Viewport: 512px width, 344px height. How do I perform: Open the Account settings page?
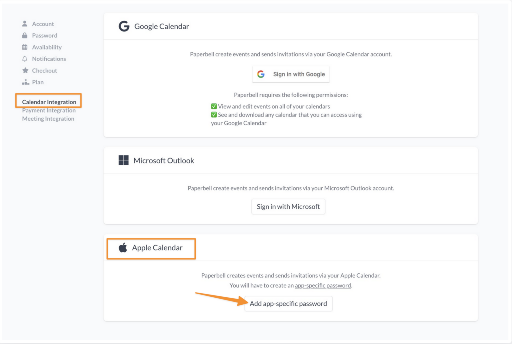tap(43, 24)
